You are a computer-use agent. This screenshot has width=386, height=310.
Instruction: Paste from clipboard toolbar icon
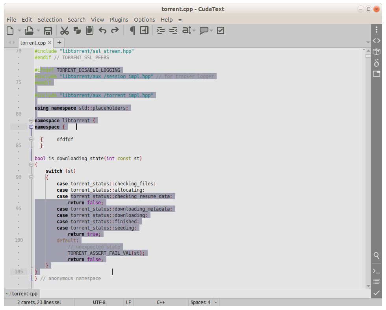(x=90, y=30)
